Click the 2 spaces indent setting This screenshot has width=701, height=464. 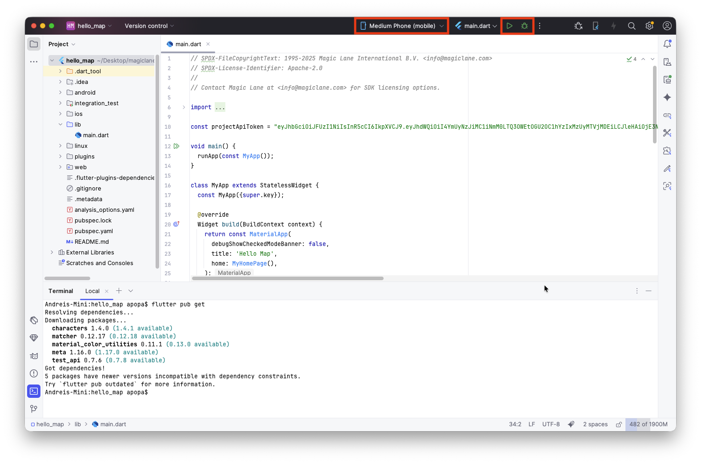(595, 424)
